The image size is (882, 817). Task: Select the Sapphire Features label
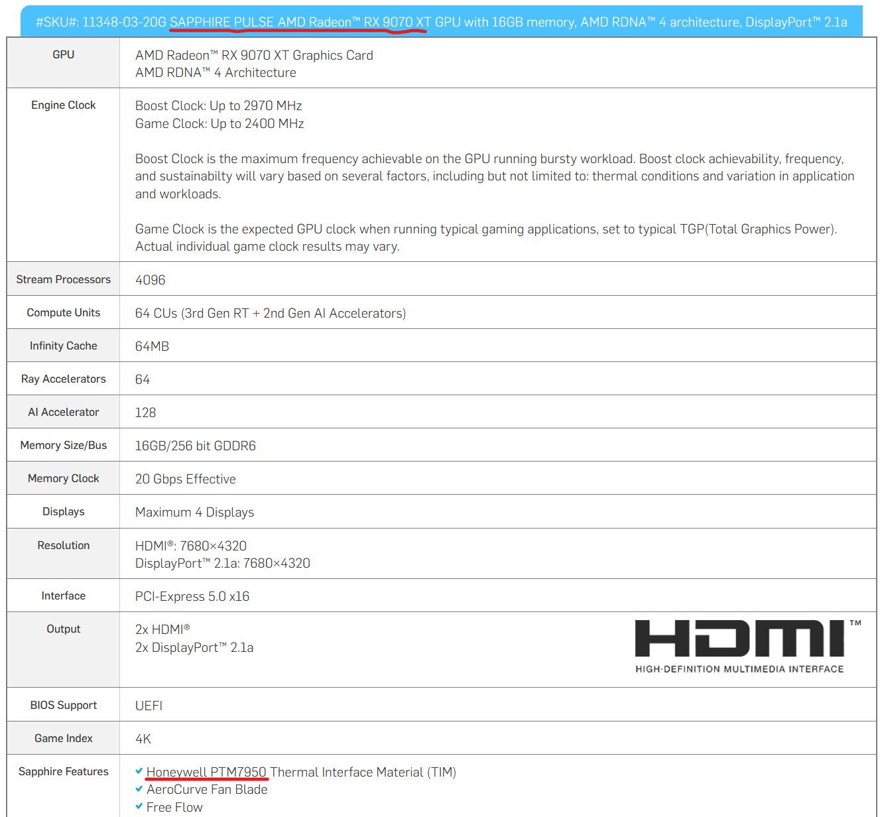point(64,771)
